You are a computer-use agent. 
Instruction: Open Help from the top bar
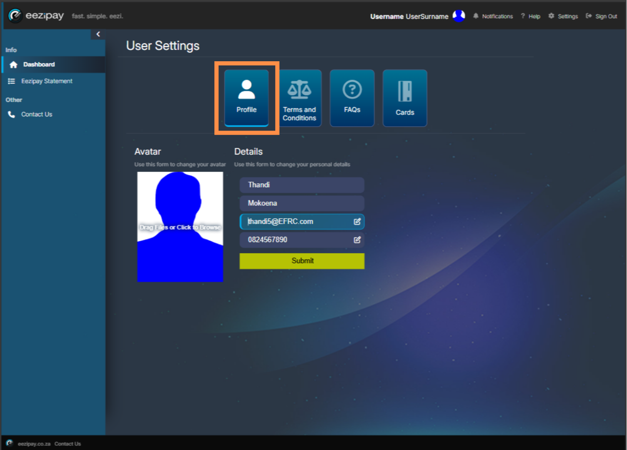coord(530,16)
